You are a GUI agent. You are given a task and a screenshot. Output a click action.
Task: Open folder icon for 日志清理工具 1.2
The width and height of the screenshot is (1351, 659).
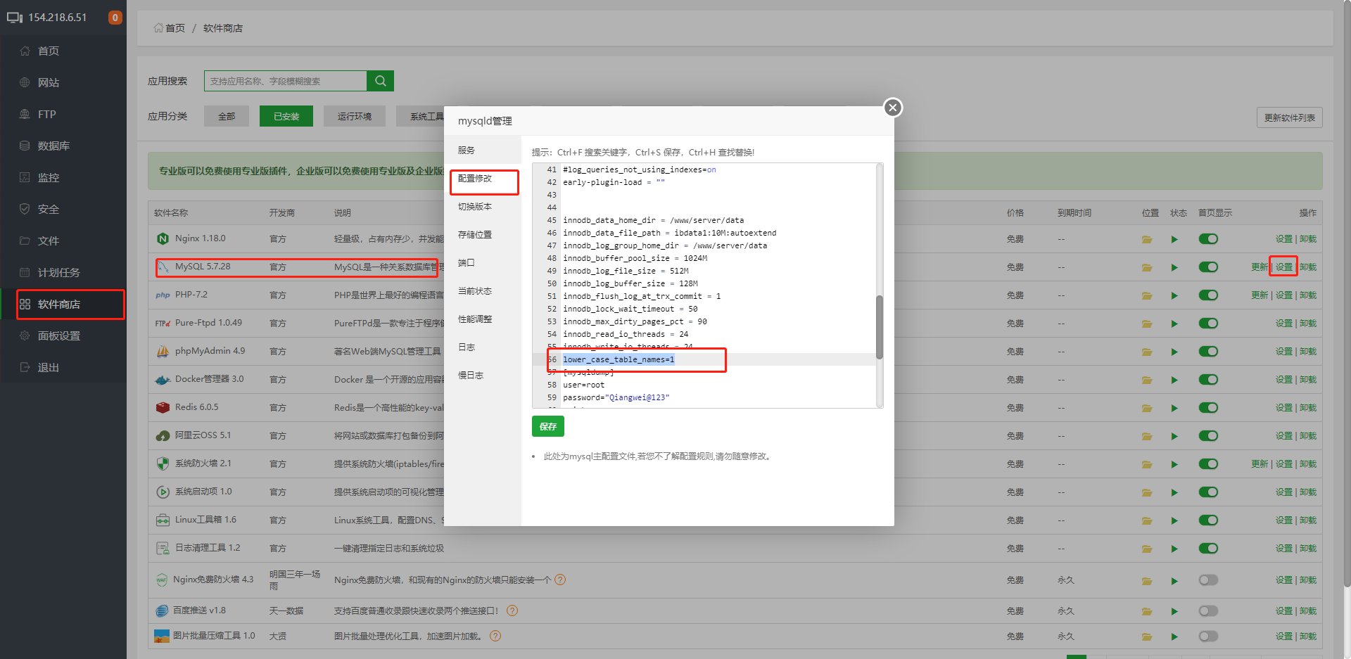tap(1147, 549)
